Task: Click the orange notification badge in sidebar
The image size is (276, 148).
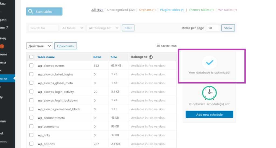Action: (x=2, y=46)
